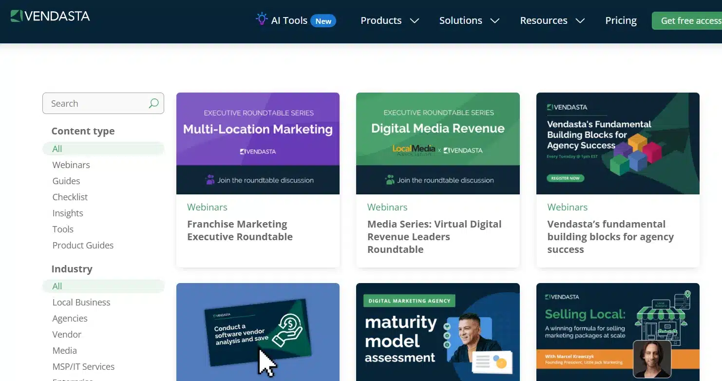Select All under the Industry filter
722x381 pixels.
pyautogui.click(x=57, y=286)
